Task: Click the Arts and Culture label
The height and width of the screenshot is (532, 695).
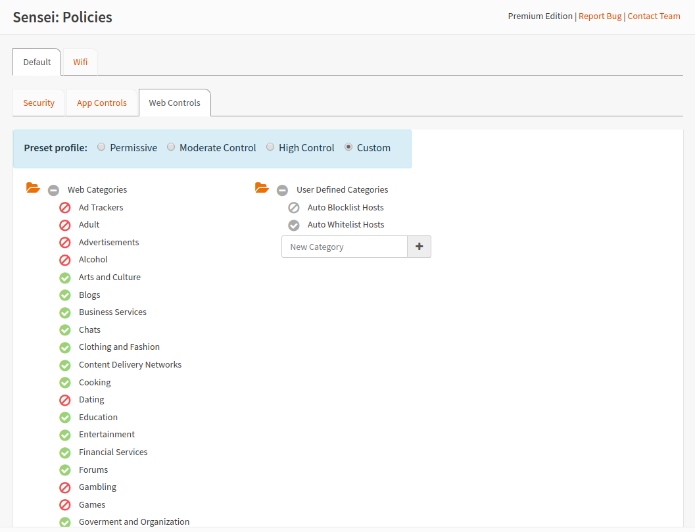Action: [x=110, y=277]
